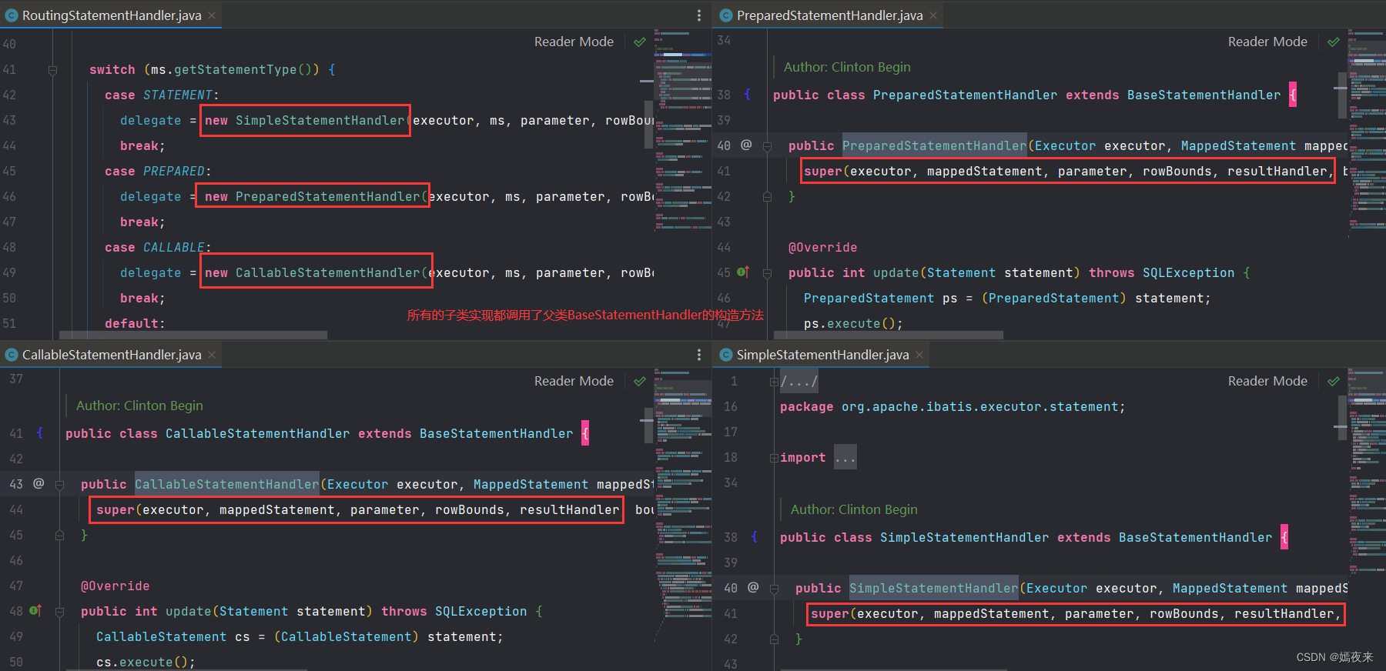The image size is (1386, 671).
Task: Close the SimpleStatementHandler.java tab
Action: point(919,355)
